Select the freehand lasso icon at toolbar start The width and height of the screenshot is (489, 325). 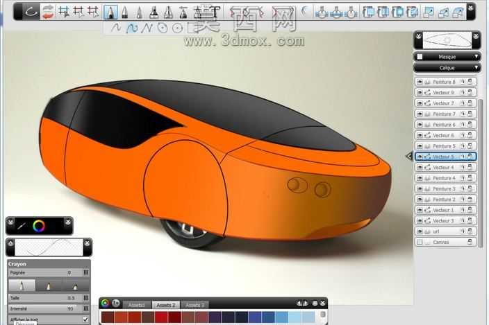coord(31,12)
